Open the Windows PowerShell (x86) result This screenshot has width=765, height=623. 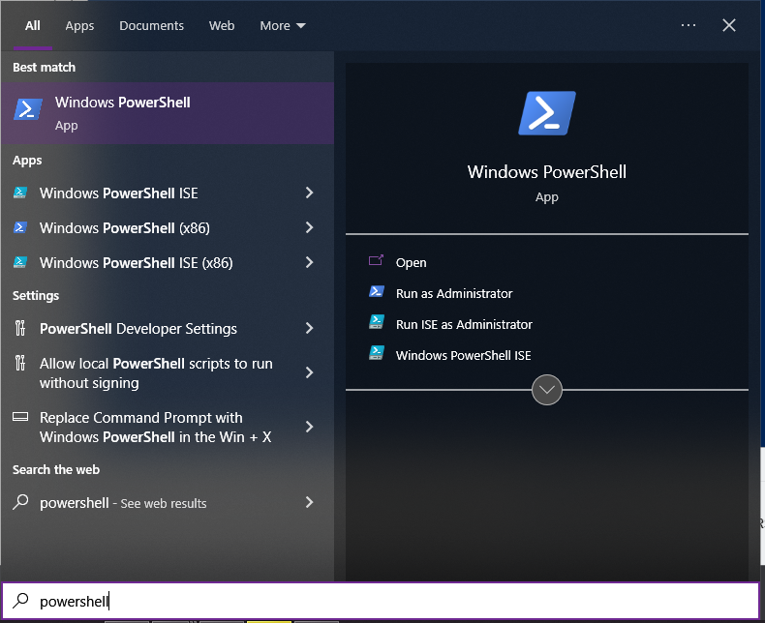pyautogui.click(x=168, y=227)
